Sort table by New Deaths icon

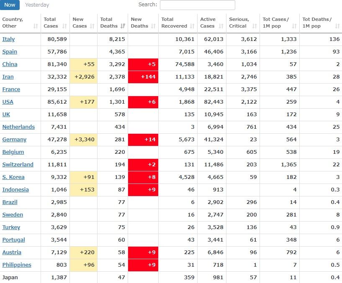coord(153,26)
